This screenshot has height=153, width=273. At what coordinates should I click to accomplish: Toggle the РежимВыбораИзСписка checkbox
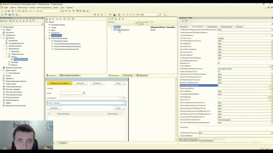(x=219, y=60)
